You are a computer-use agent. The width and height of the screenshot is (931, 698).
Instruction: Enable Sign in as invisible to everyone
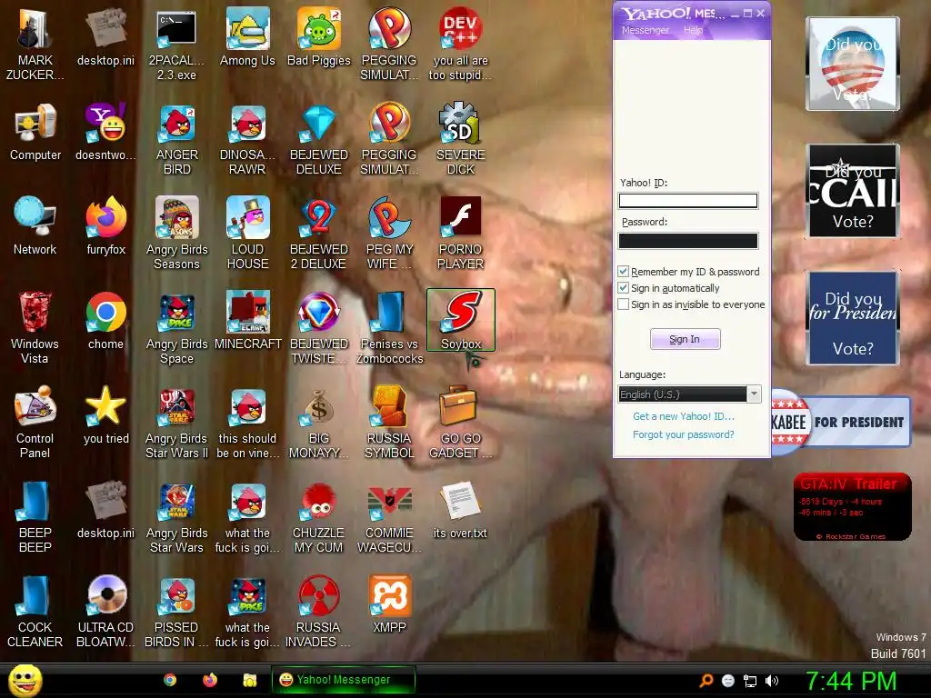click(624, 304)
